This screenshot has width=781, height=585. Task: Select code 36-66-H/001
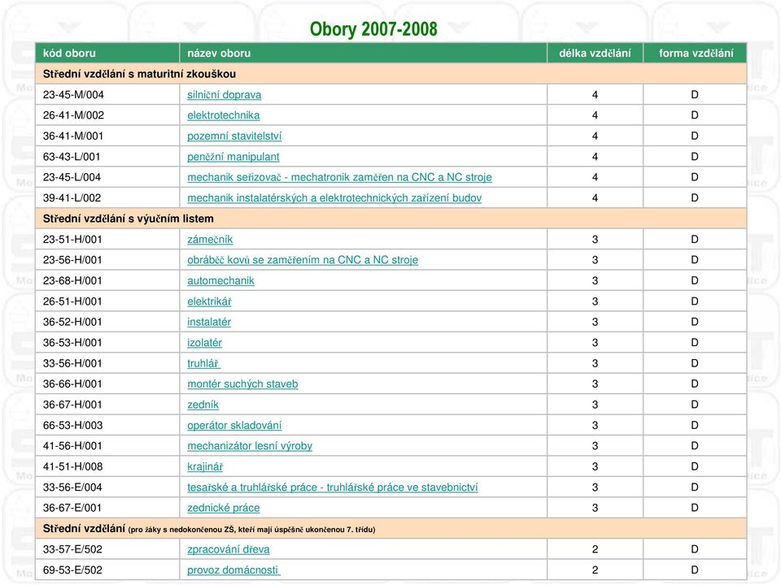click(x=72, y=384)
